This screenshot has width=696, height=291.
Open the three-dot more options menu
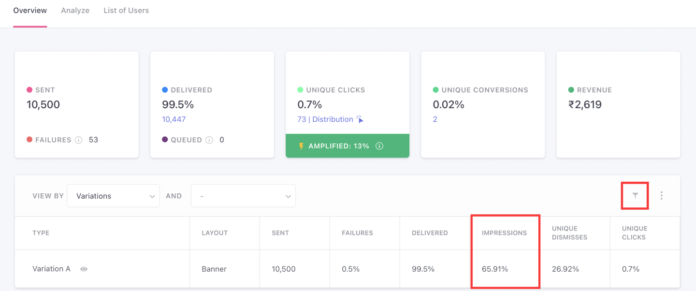[x=661, y=196]
